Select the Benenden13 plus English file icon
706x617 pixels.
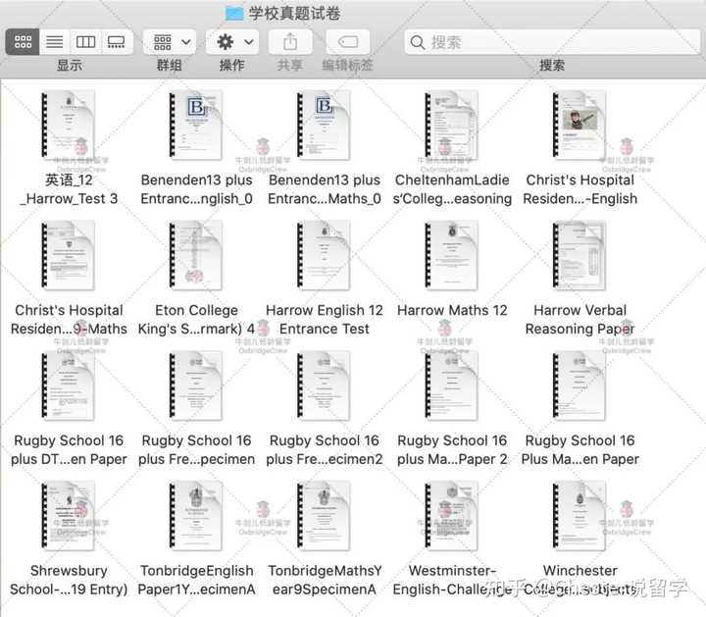coord(196,126)
